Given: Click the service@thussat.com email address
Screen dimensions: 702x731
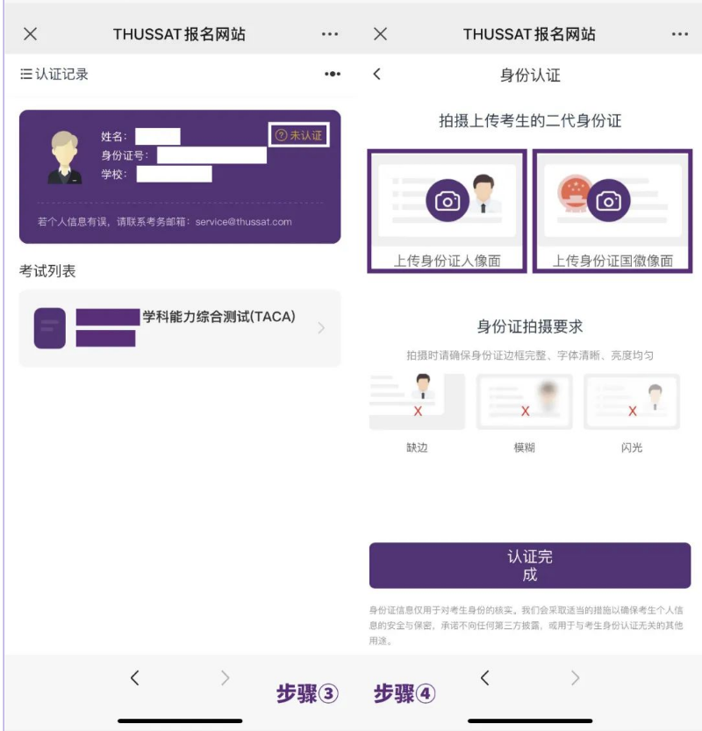Looking at the screenshot, I should tap(243, 222).
